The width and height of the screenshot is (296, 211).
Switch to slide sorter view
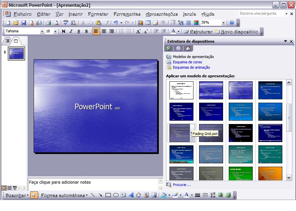pyautogui.click(x=9, y=188)
